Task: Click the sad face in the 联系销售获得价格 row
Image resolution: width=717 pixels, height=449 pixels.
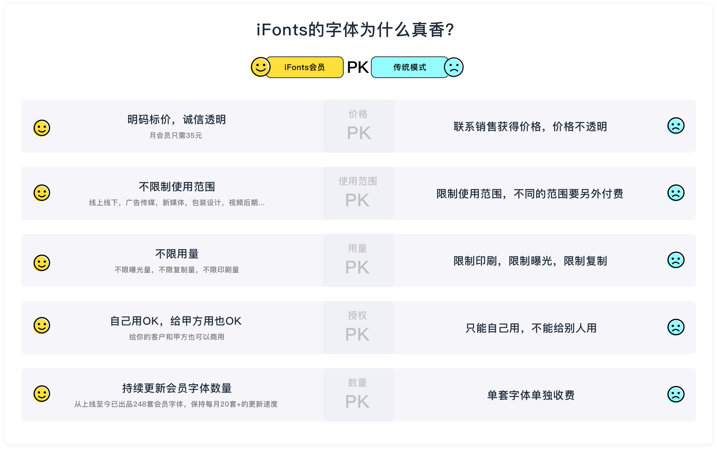Action: [x=676, y=126]
